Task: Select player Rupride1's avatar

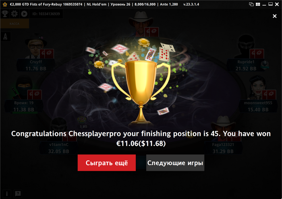Action: click(x=246, y=46)
